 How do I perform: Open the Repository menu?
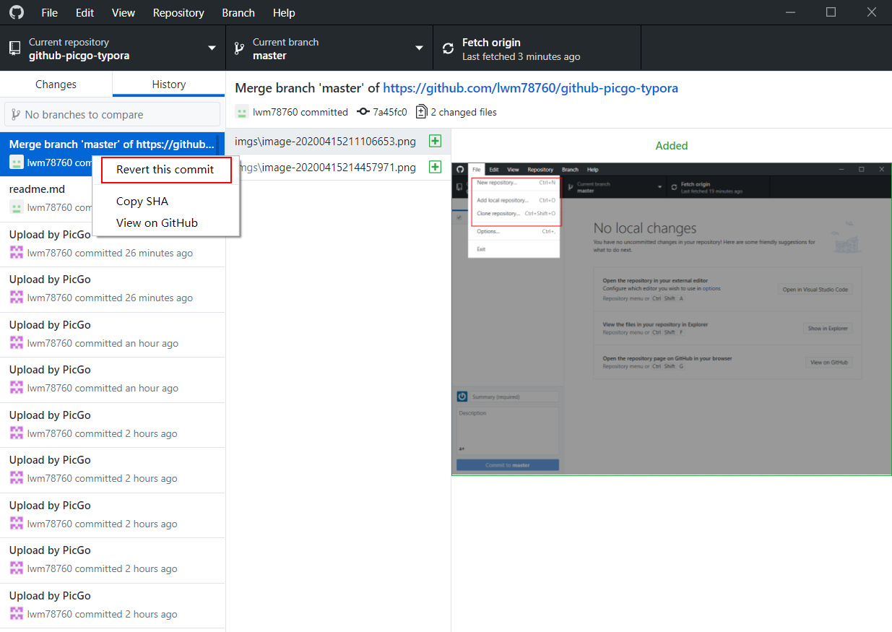pyautogui.click(x=178, y=12)
